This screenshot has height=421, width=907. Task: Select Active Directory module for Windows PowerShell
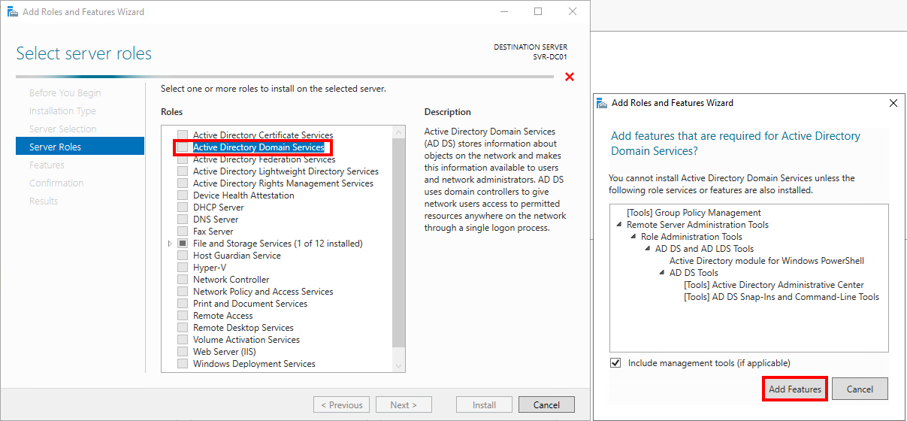tap(766, 261)
